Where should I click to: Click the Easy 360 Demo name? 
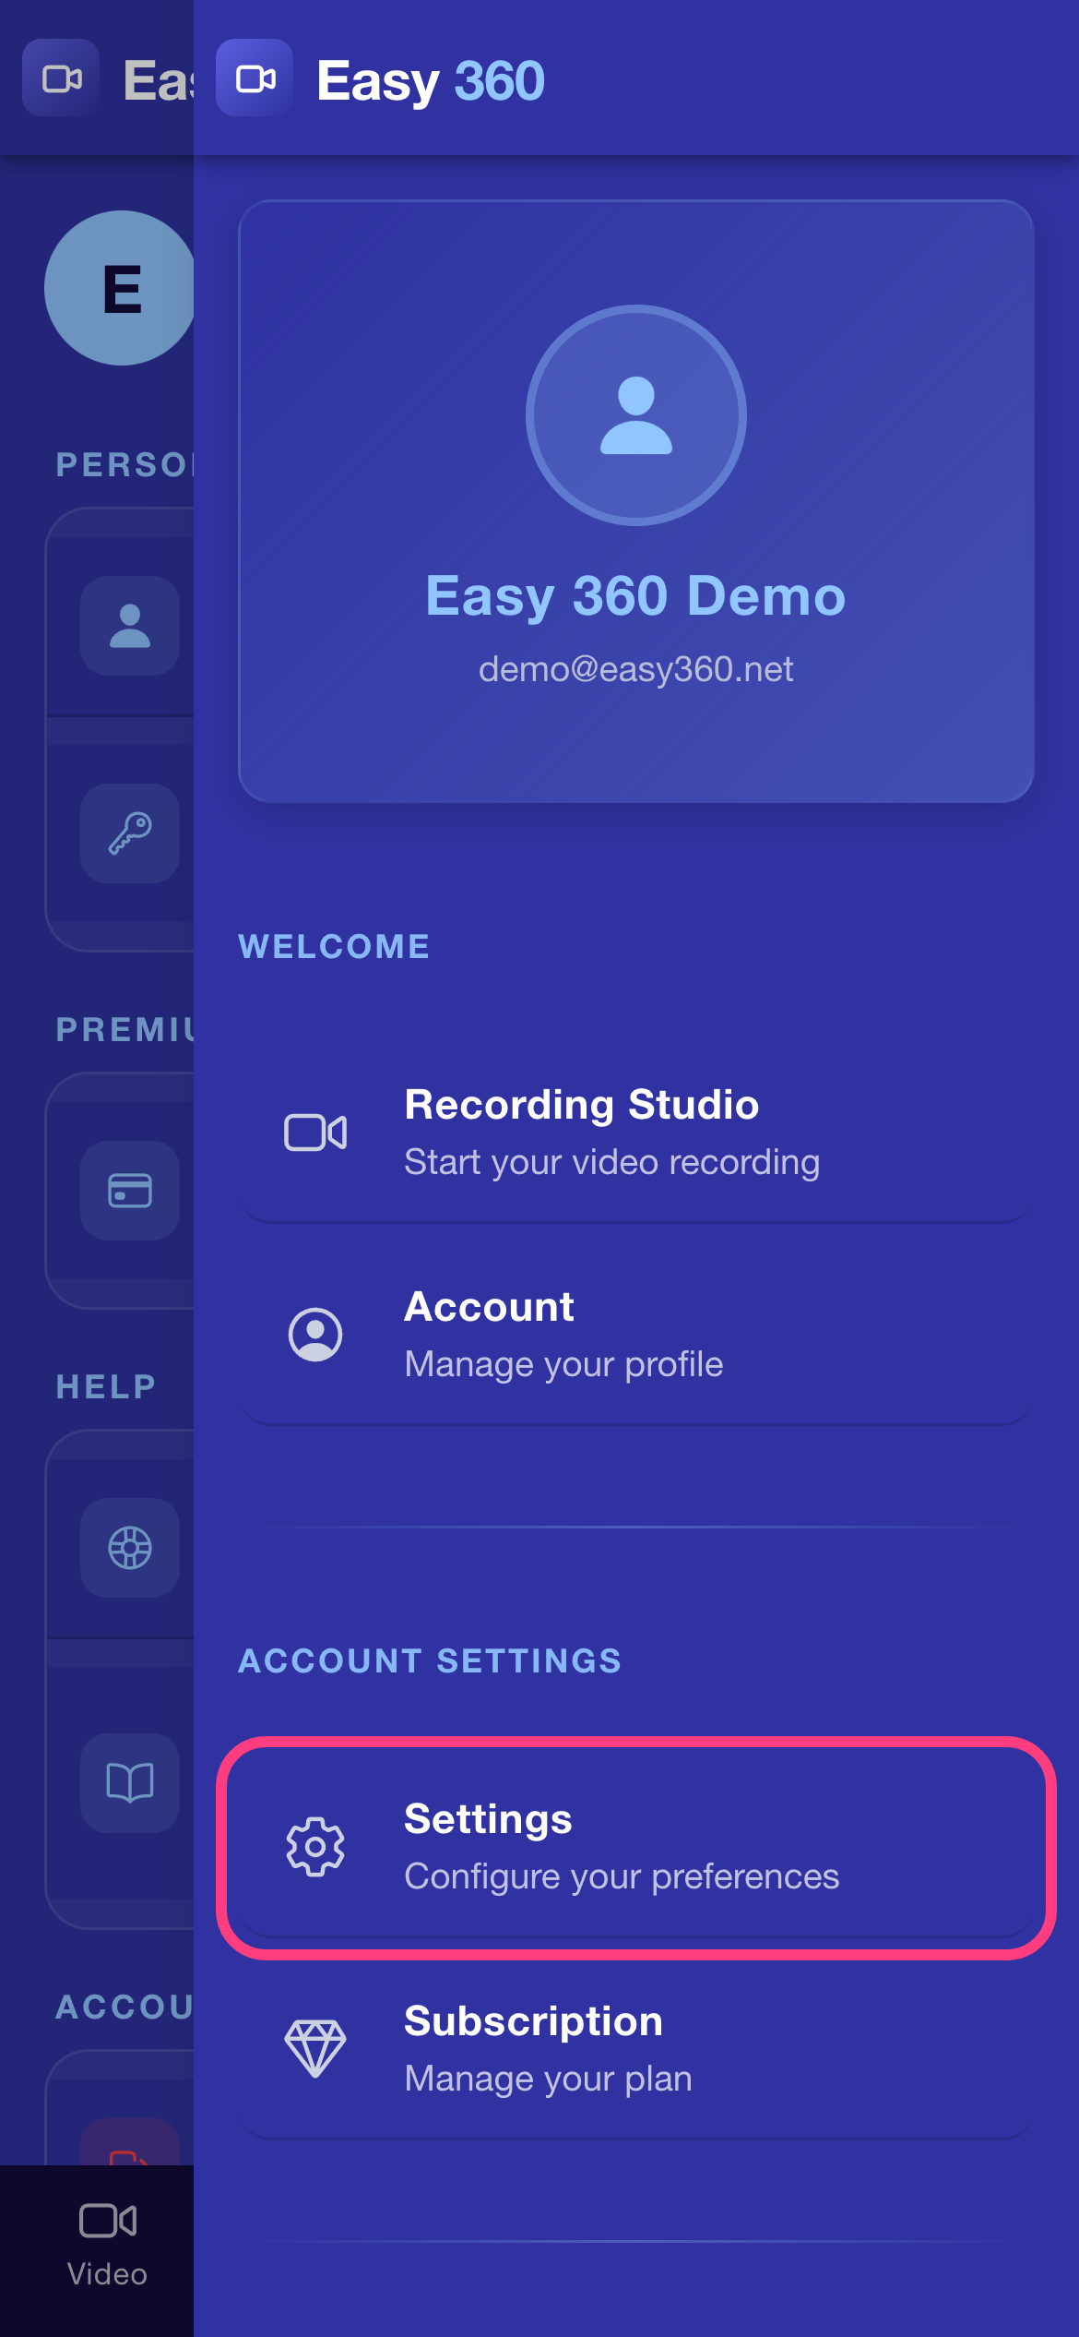636,595
